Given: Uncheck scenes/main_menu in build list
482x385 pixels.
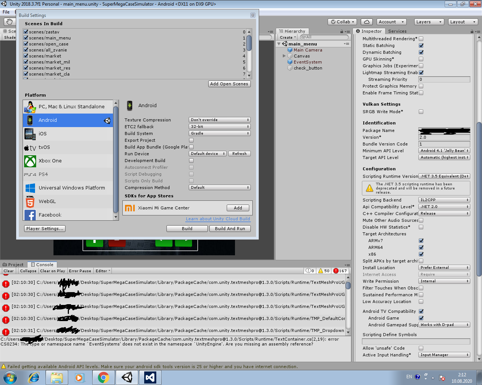Looking at the screenshot, I should (26, 38).
